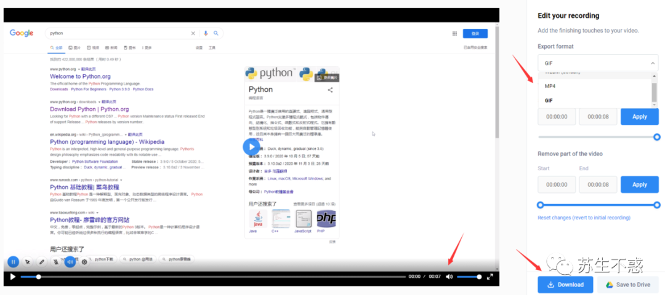Play the recording with the bottom play button

click(x=13, y=277)
